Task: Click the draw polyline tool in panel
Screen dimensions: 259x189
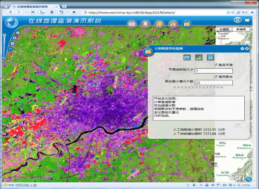Action: [187, 57]
